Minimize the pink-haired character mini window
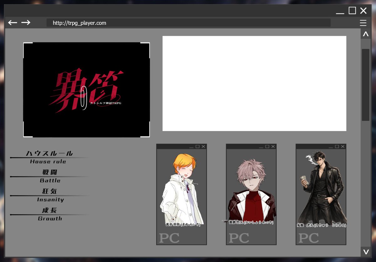This screenshot has width=376, height=262. pos(261,147)
